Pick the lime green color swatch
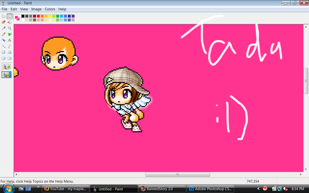Screen dimensions: 309x193 point(54,16)
